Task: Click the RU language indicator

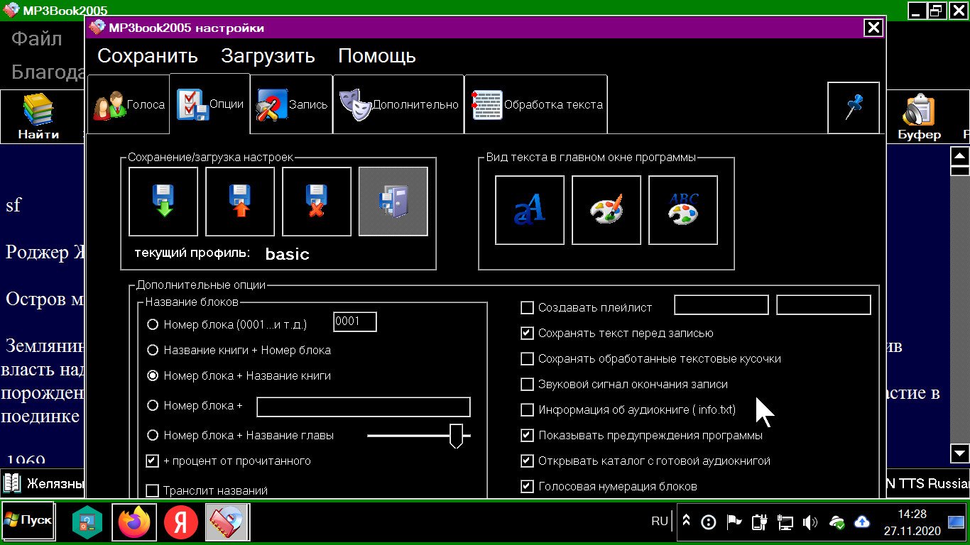Action: (x=659, y=521)
